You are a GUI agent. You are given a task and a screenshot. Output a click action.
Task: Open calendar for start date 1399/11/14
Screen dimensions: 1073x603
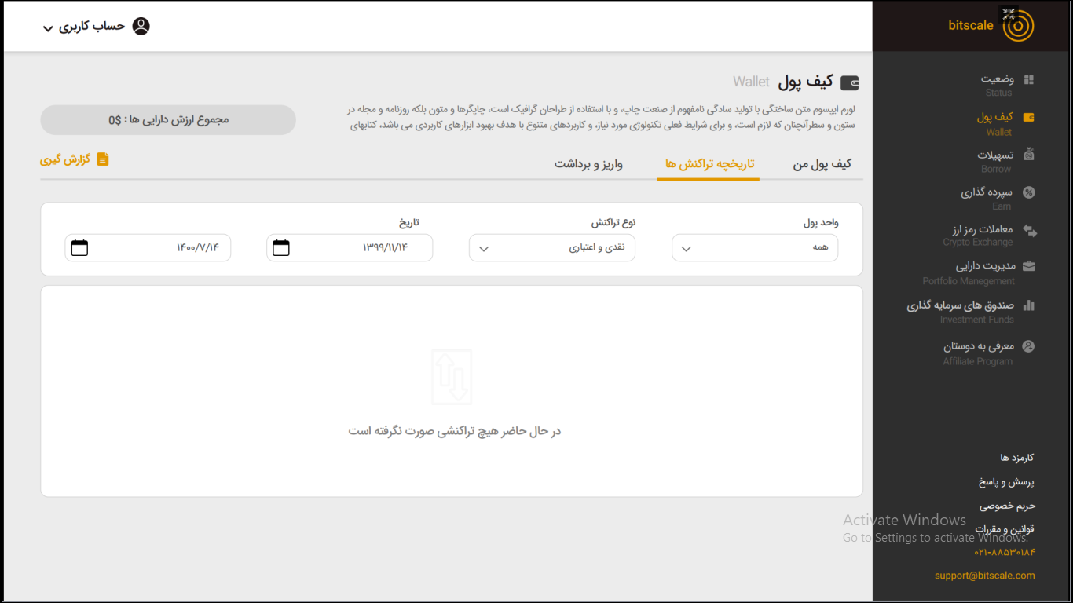coord(280,248)
